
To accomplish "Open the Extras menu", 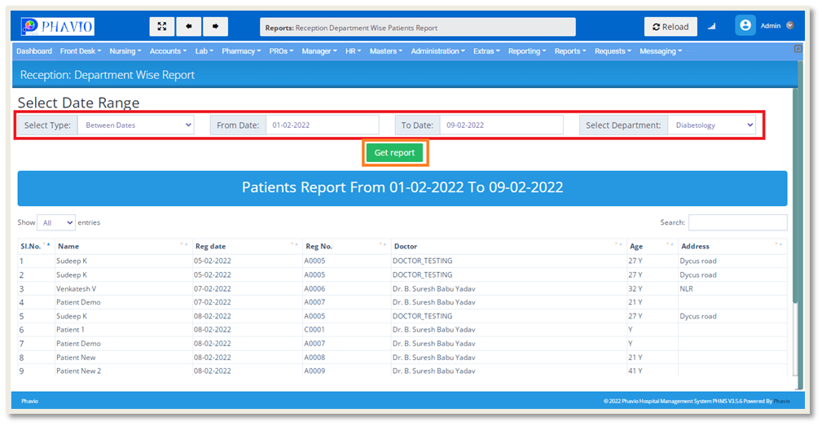I will (486, 51).
